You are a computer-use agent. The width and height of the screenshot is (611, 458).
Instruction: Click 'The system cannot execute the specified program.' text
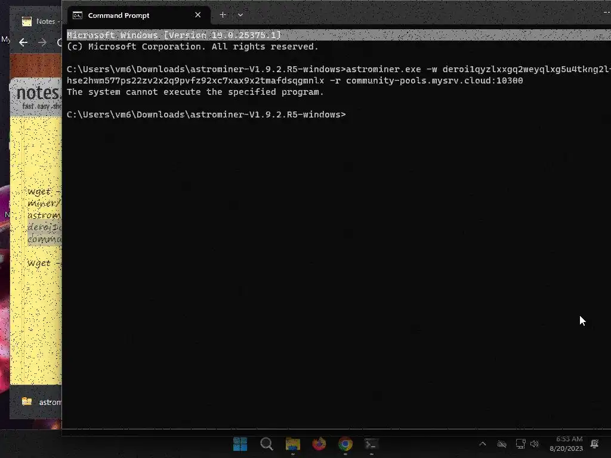(x=195, y=92)
